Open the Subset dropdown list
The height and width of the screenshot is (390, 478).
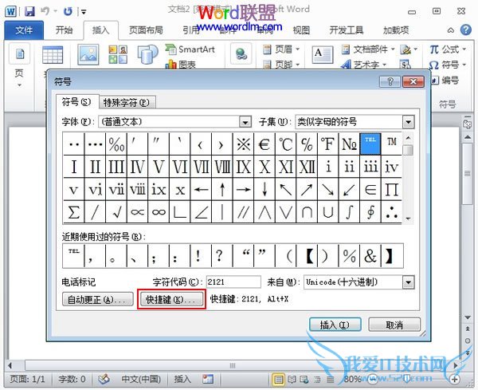pos(408,122)
